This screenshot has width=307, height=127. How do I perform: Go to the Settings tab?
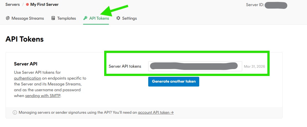[129, 18]
